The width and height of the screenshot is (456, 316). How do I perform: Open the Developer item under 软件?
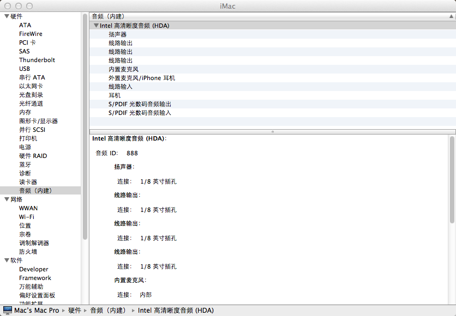[x=33, y=269]
